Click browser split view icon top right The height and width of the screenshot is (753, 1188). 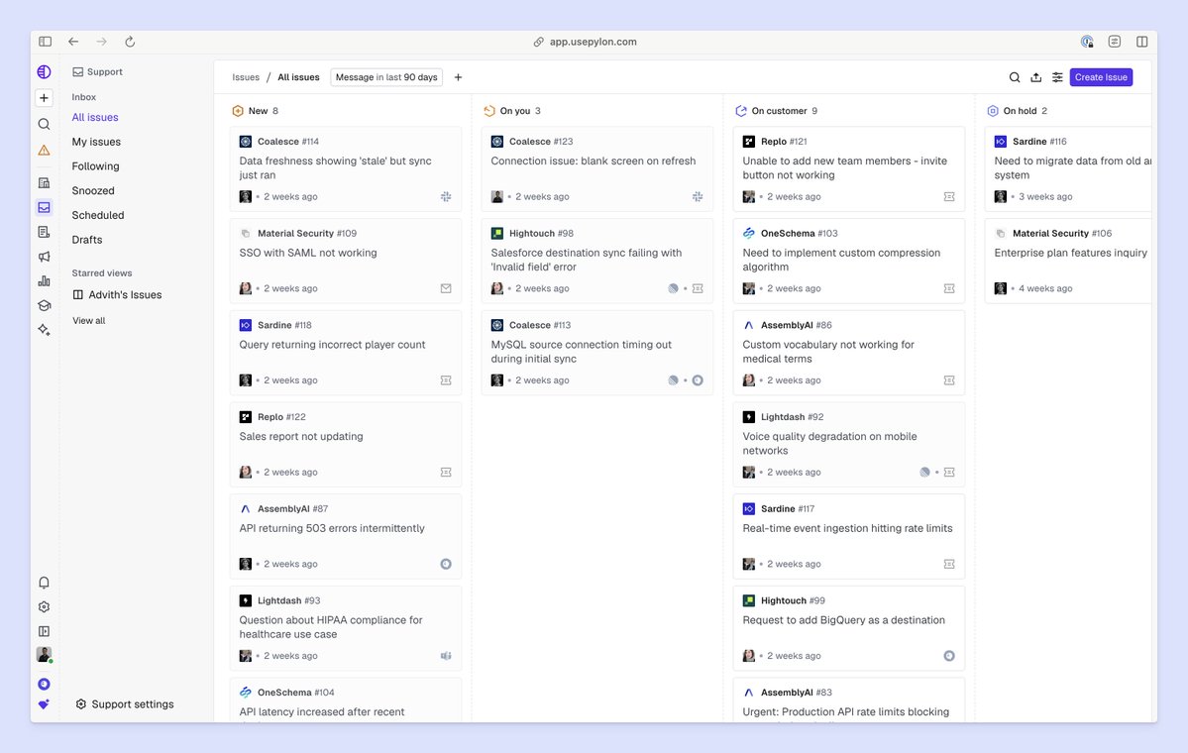pos(1141,42)
